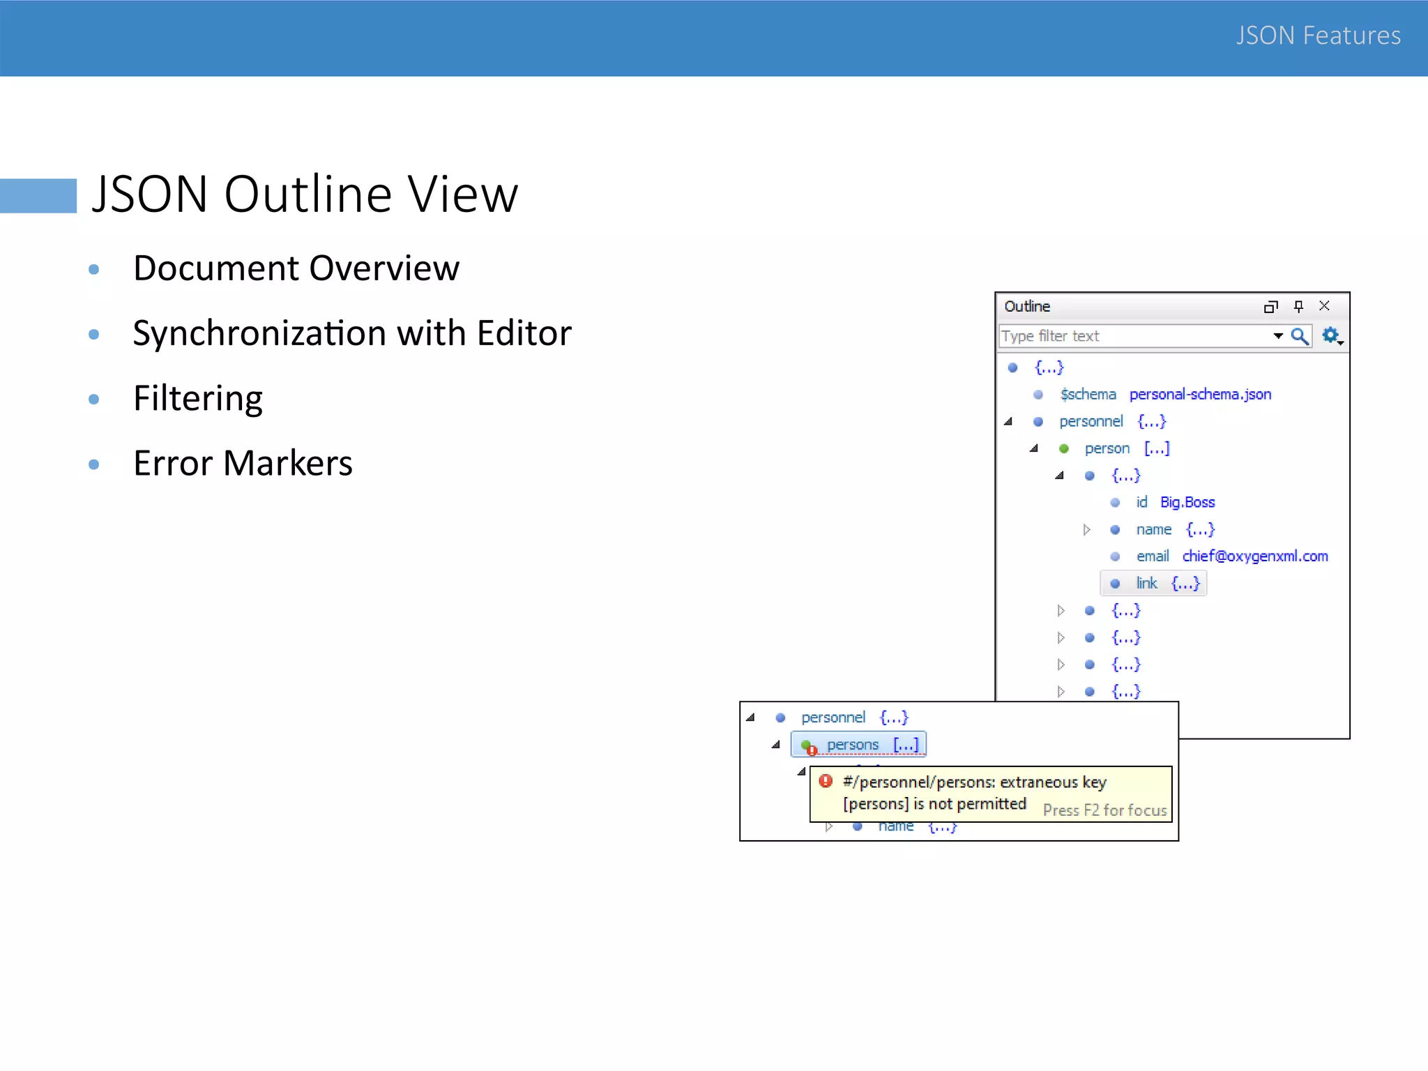The image size is (1428, 1071).
Task: Collapse the person [...] array node
Action: point(1034,448)
